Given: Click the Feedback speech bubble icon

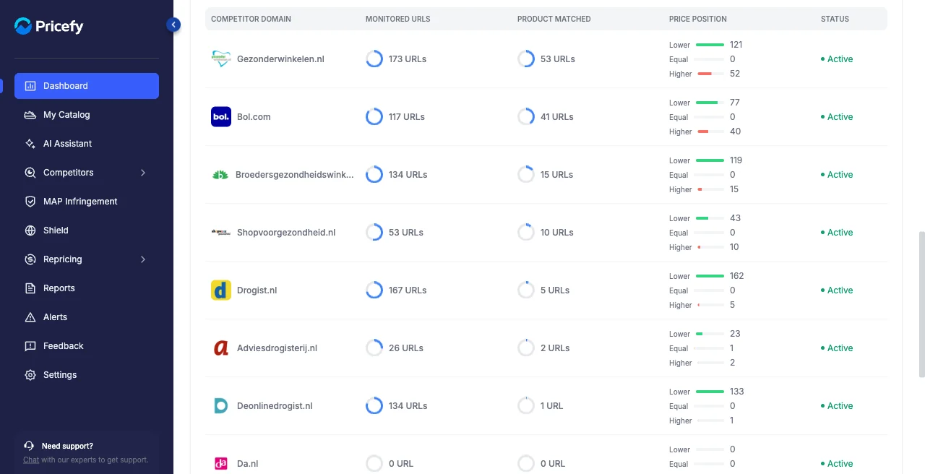Looking at the screenshot, I should [x=30, y=346].
